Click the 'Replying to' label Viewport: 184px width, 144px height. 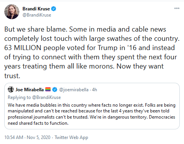click(x=19, y=97)
